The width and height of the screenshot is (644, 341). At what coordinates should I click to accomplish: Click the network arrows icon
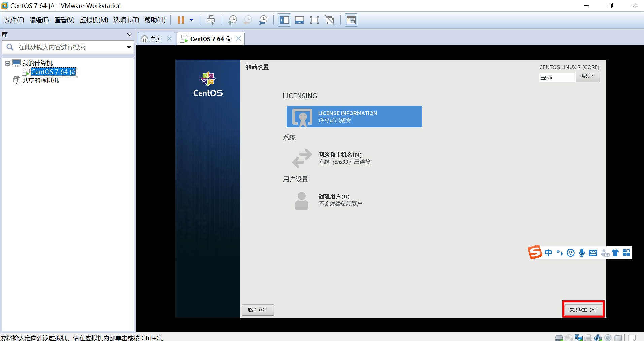302,158
